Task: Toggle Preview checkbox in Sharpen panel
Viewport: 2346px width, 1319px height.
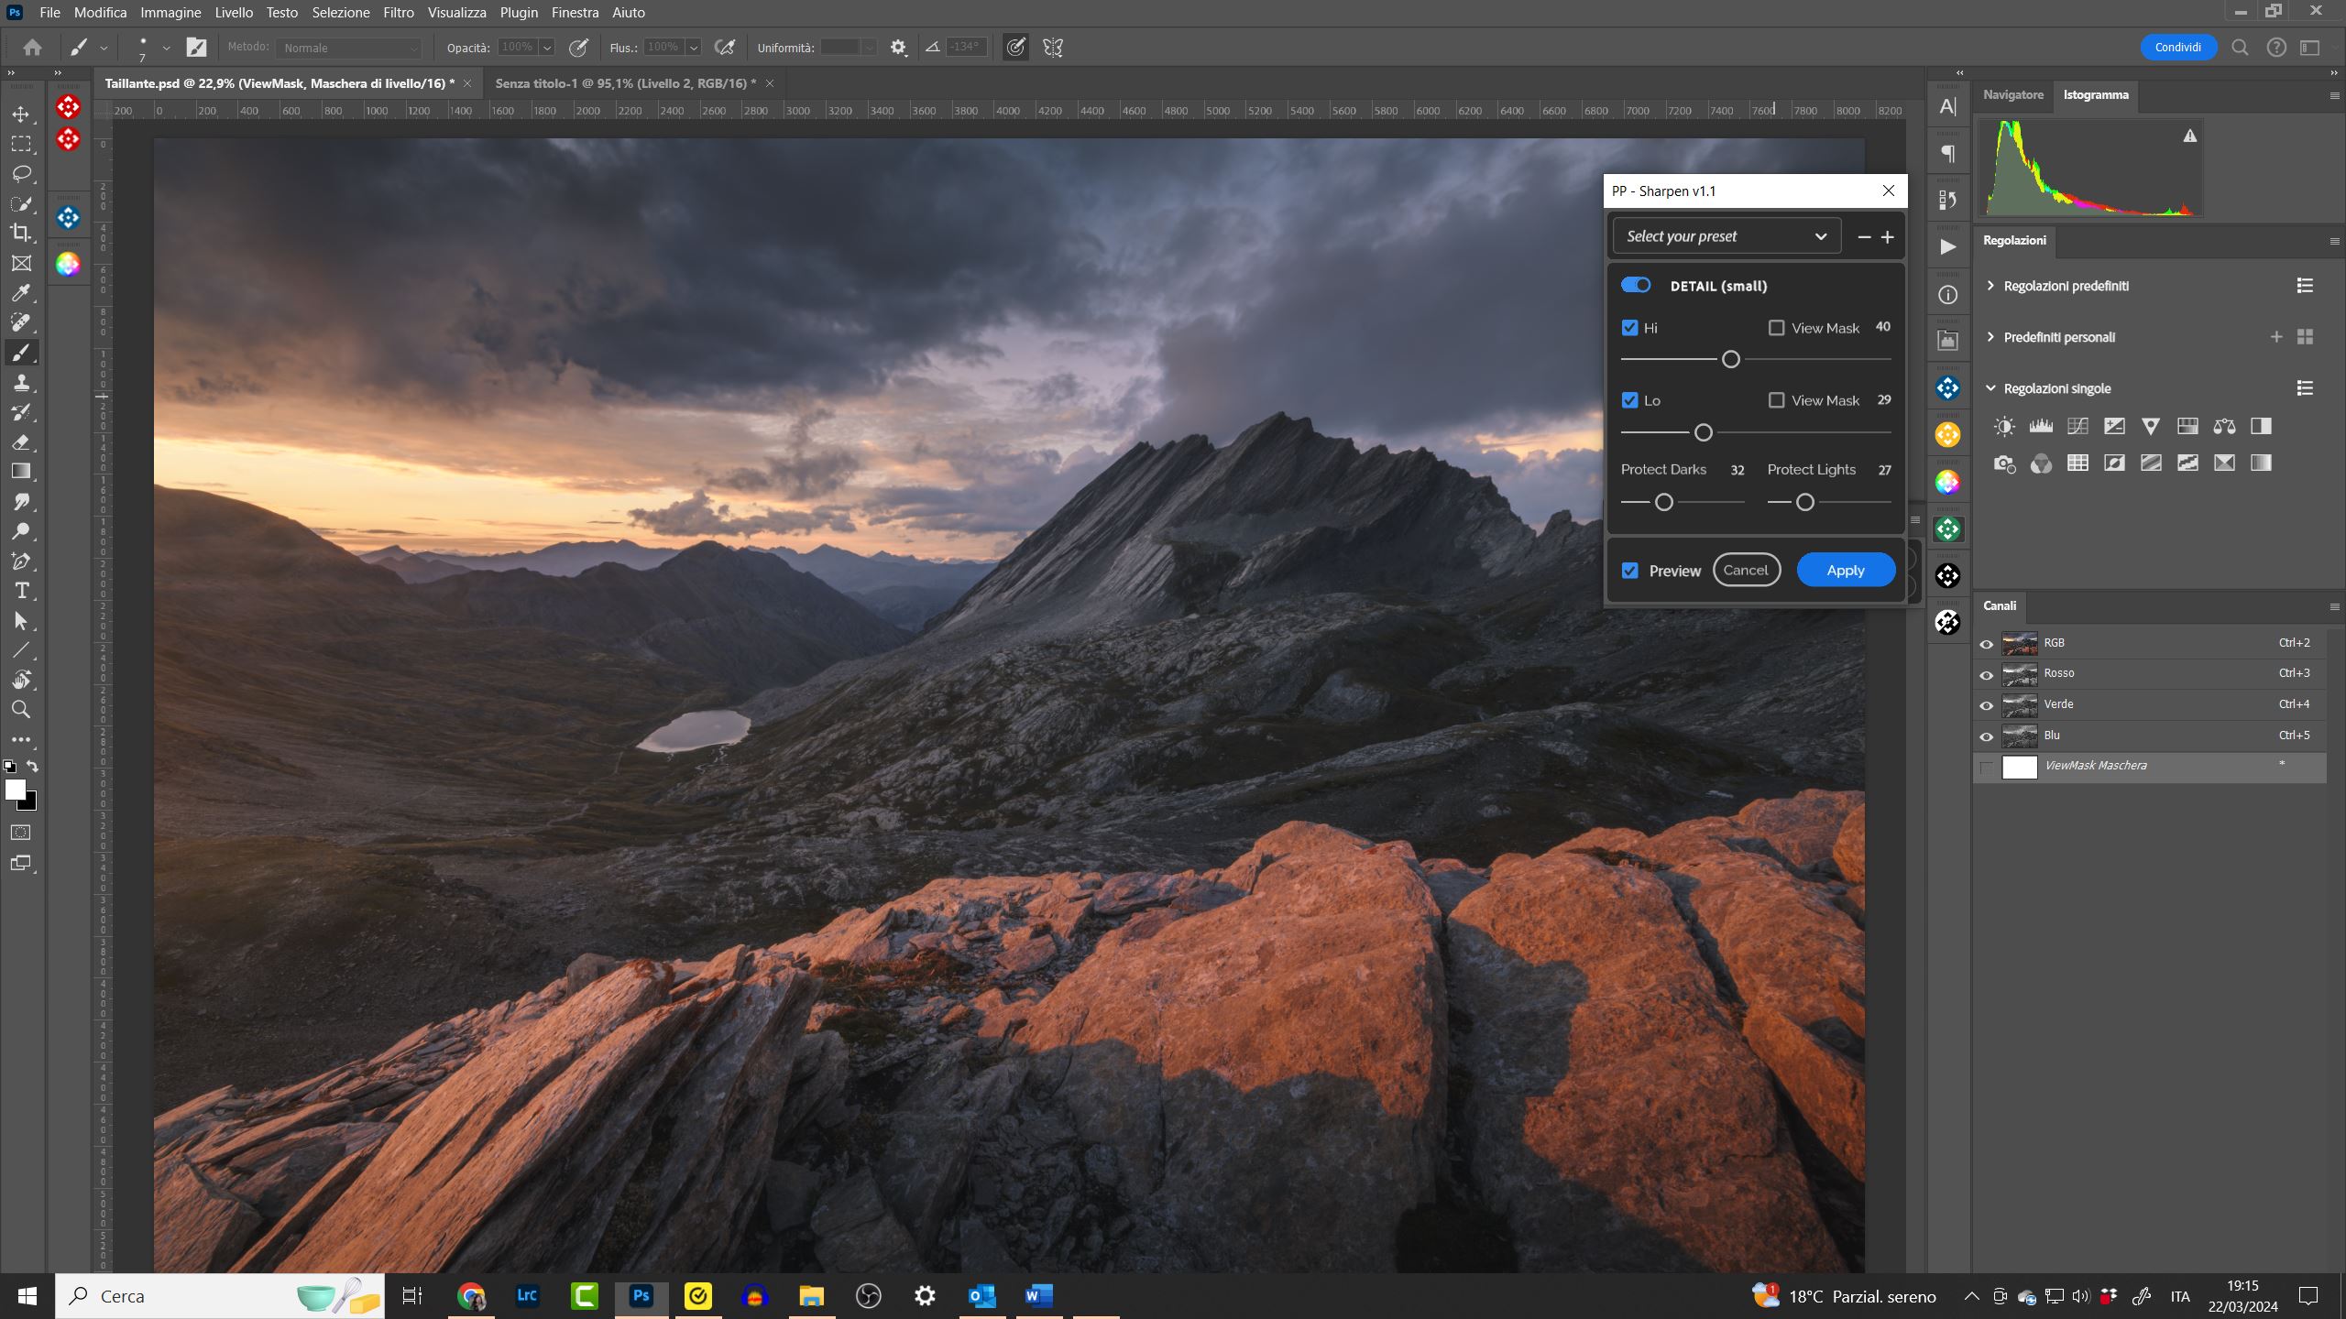Action: pyautogui.click(x=1630, y=570)
